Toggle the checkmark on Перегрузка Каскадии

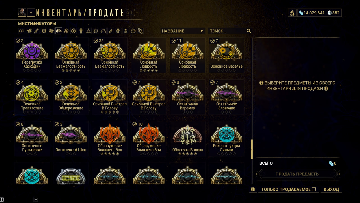click(18, 41)
